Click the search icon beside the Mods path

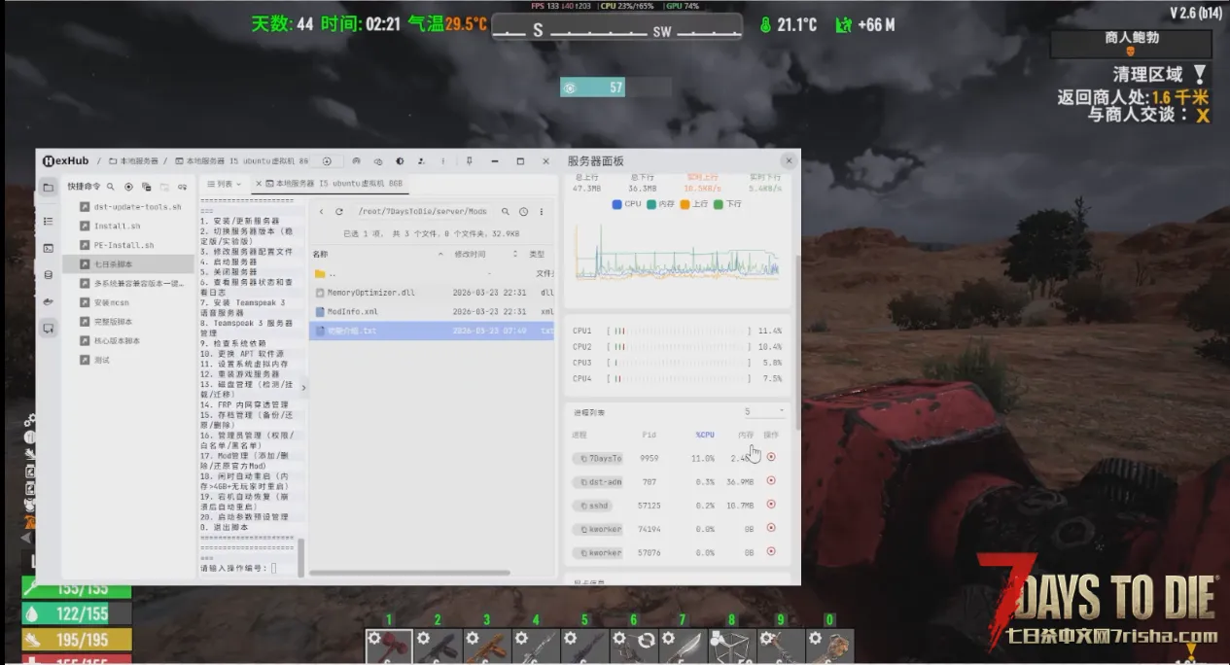(506, 211)
